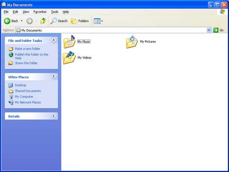The image size is (229, 172).
Task: Click the My Computer icon
Action: pos(11,97)
